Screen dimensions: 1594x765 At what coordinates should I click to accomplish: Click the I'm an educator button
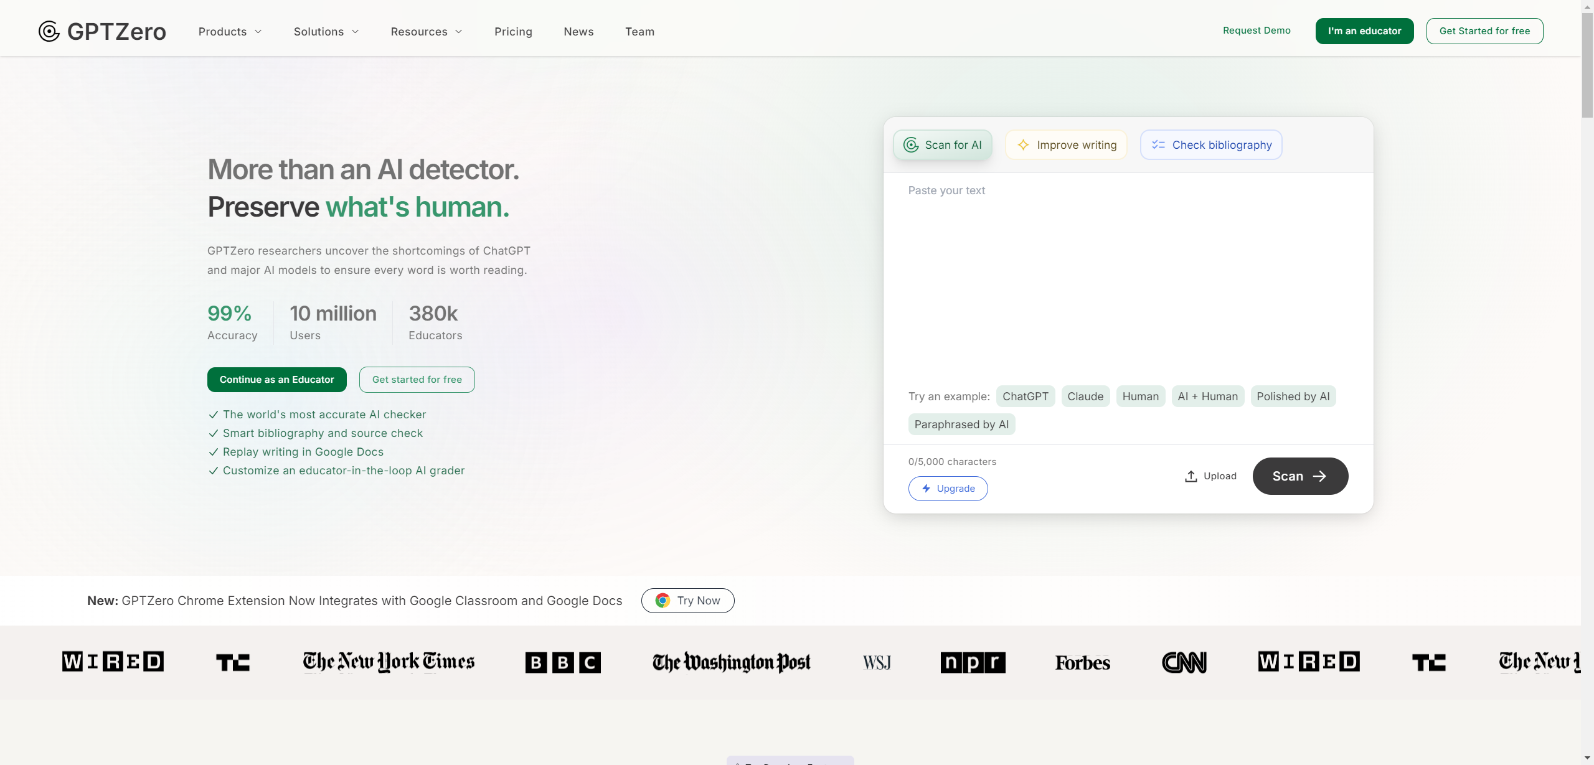coord(1364,31)
